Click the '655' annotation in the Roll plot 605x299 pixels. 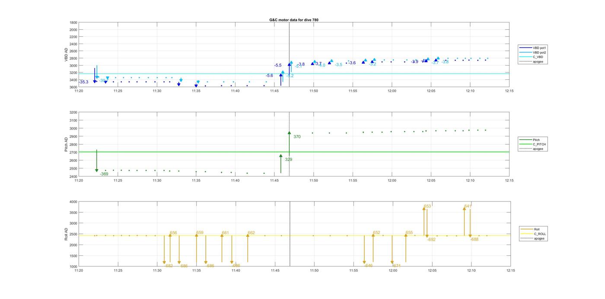409,233
